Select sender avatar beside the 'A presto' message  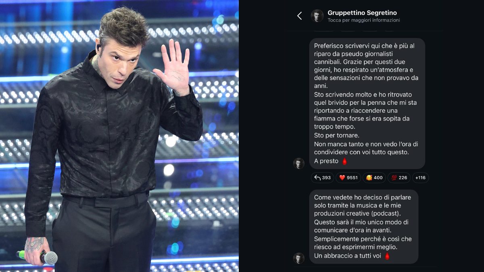pos(298,163)
